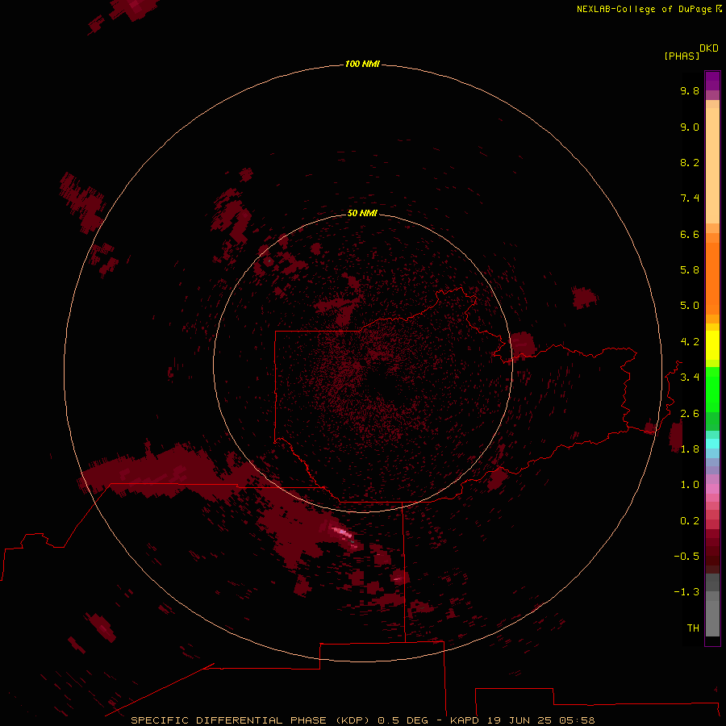Click the 5.8 value on the color scale

coord(690,269)
